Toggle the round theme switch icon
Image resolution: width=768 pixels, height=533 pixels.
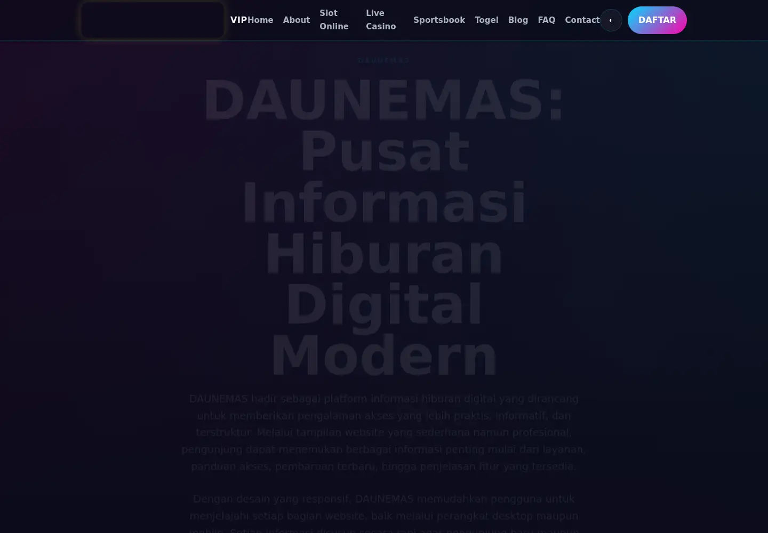pyautogui.click(x=611, y=20)
